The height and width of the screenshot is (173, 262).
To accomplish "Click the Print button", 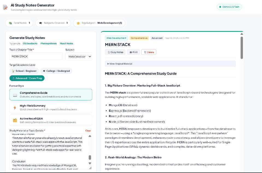I will (133, 52).
